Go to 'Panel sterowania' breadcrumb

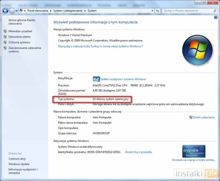38,11
